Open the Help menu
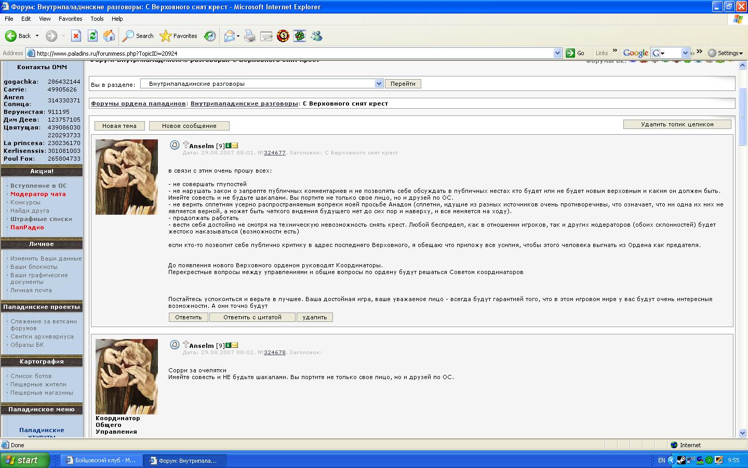Viewport: 748px width, 468px height. click(x=117, y=19)
